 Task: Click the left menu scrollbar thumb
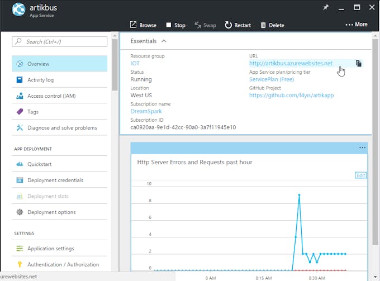115,65
